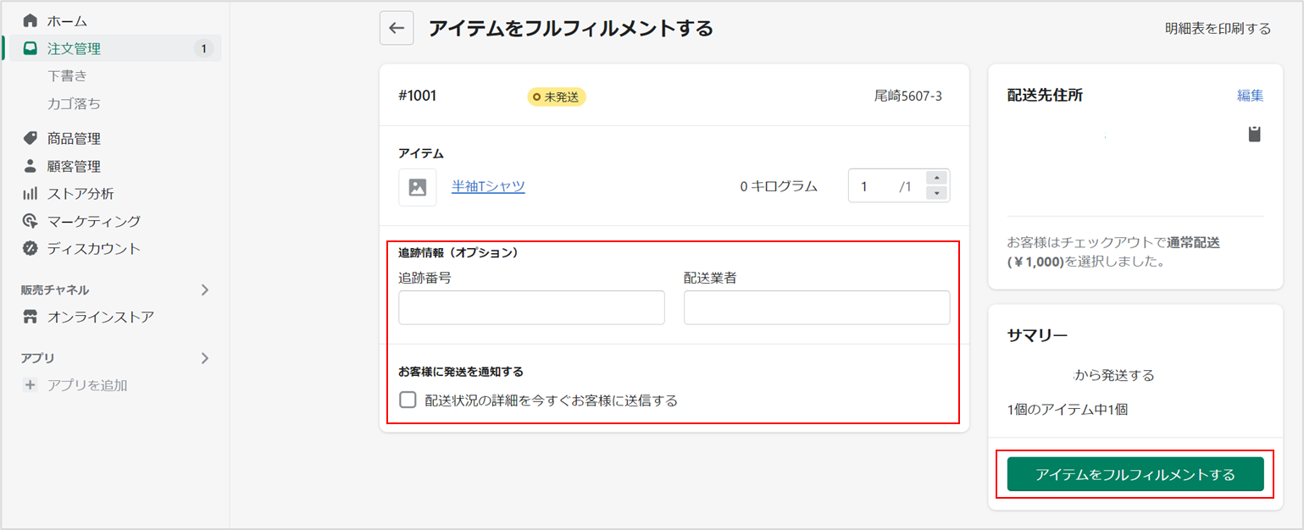
Task: Click the 1個のアイテム中1個 summary text
Action: tap(1068, 410)
